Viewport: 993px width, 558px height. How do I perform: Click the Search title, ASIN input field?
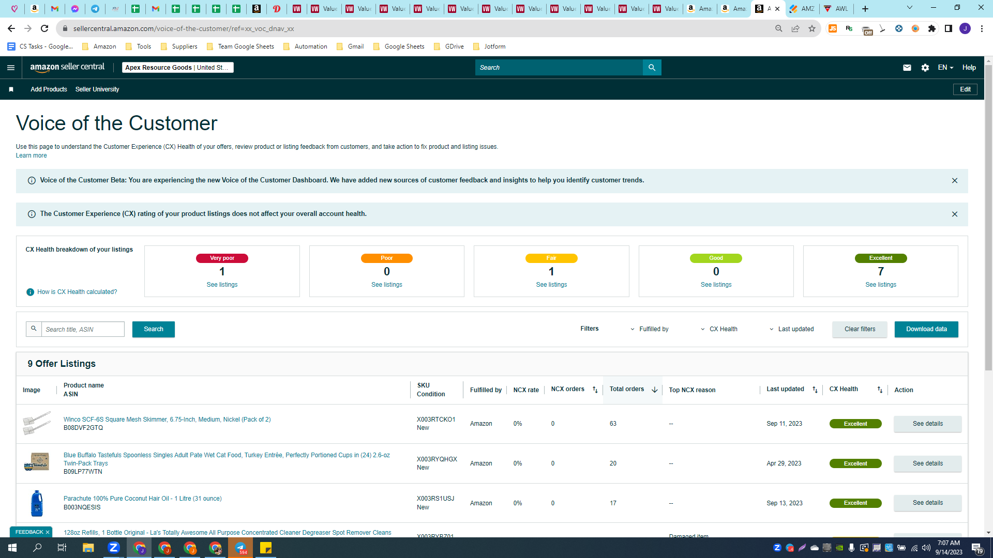pos(83,329)
